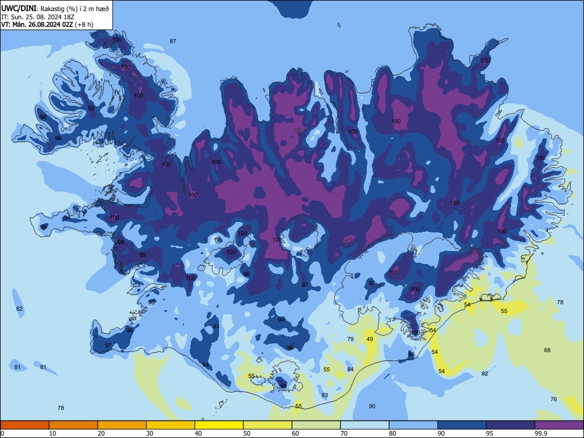The width and height of the screenshot is (584, 438).
Task: Click the 30 tick label in the legend
Action: click(x=150, y=433)
